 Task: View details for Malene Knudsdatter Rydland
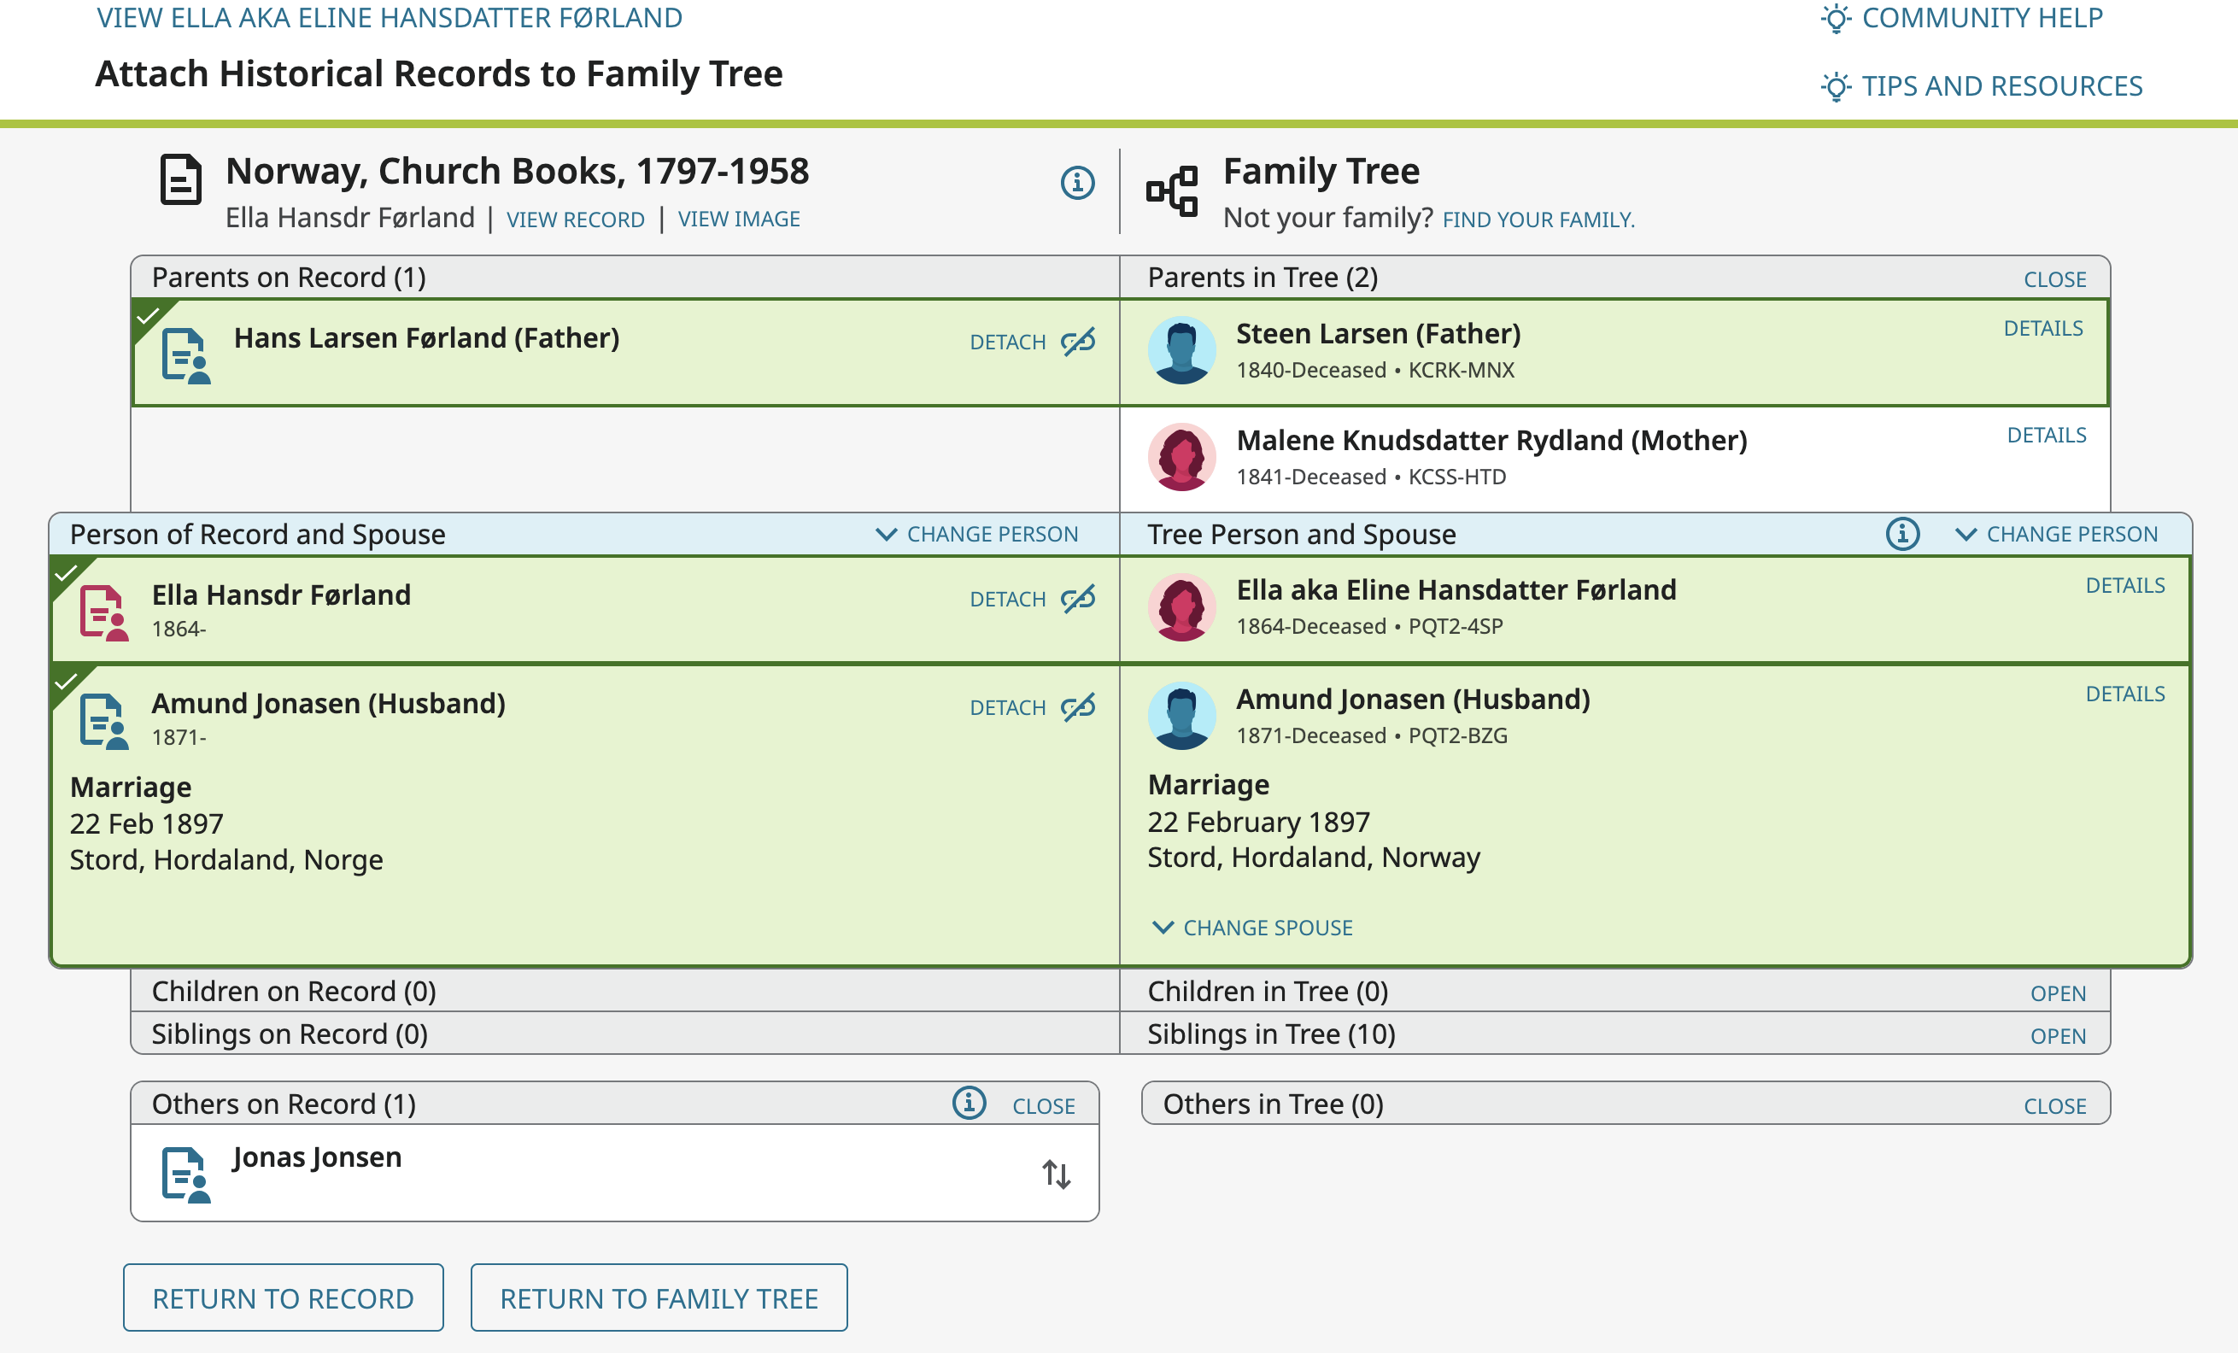[2046, 435]
